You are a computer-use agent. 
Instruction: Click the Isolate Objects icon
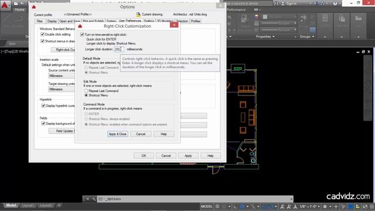pyautogui.click(x=357, y=206)
